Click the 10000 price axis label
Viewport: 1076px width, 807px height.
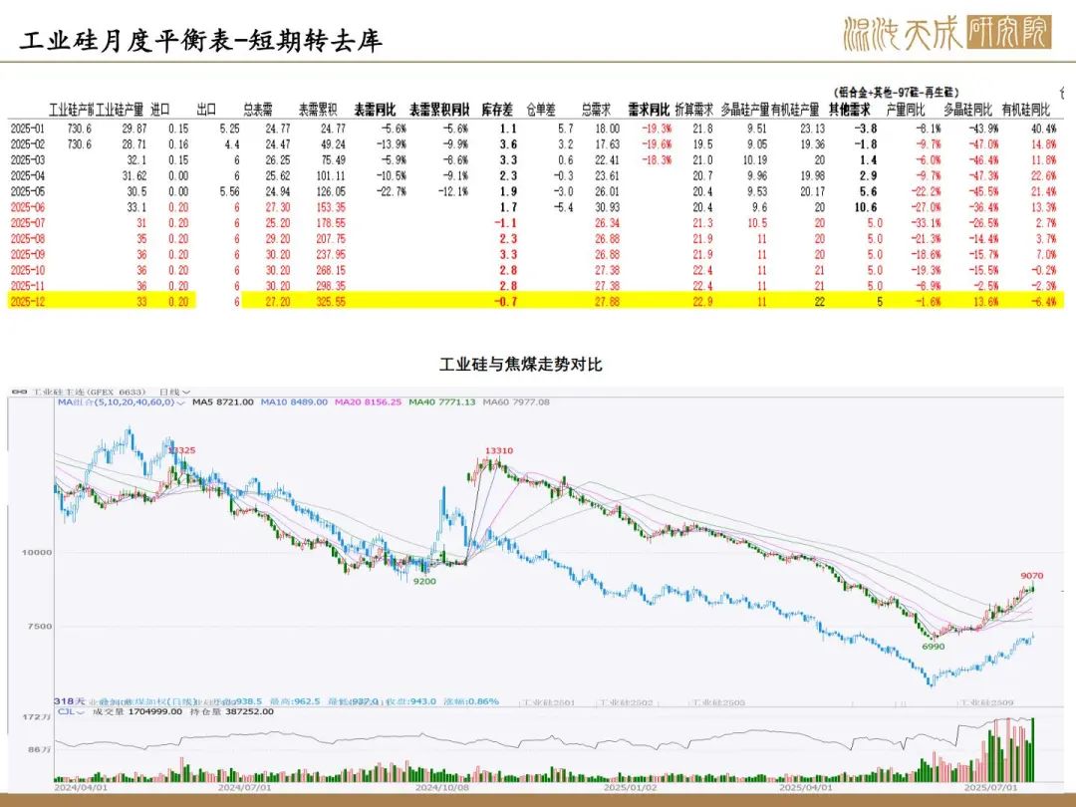pos(37,552)
